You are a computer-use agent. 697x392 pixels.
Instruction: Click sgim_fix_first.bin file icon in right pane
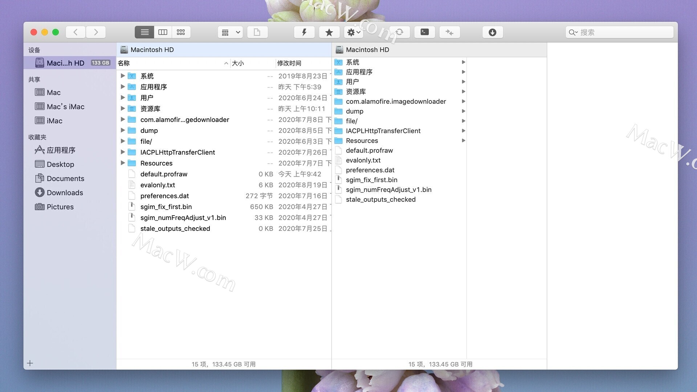339,180
